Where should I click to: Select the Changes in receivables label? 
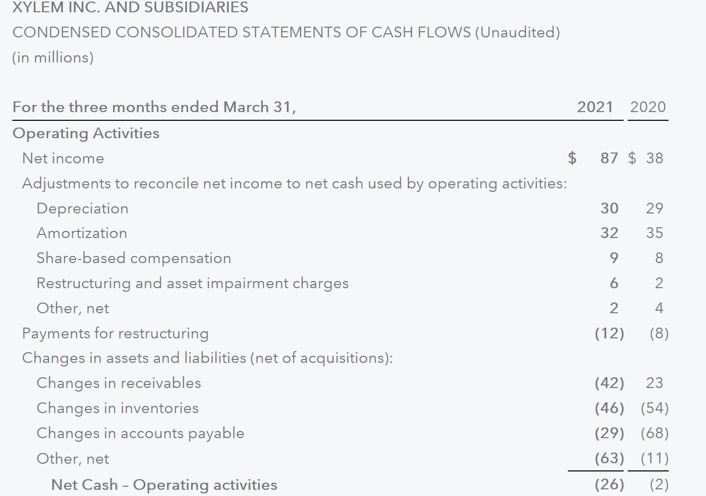(119, 383)
